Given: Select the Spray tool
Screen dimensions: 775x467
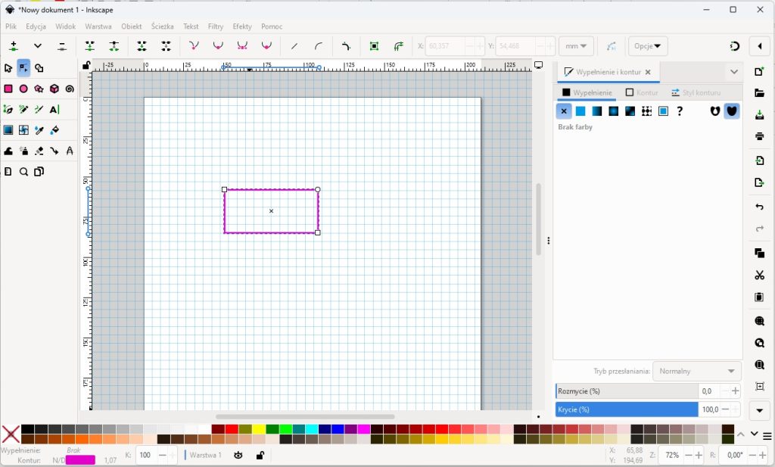Looking at the screenshot, I should [x=23, y=151].
